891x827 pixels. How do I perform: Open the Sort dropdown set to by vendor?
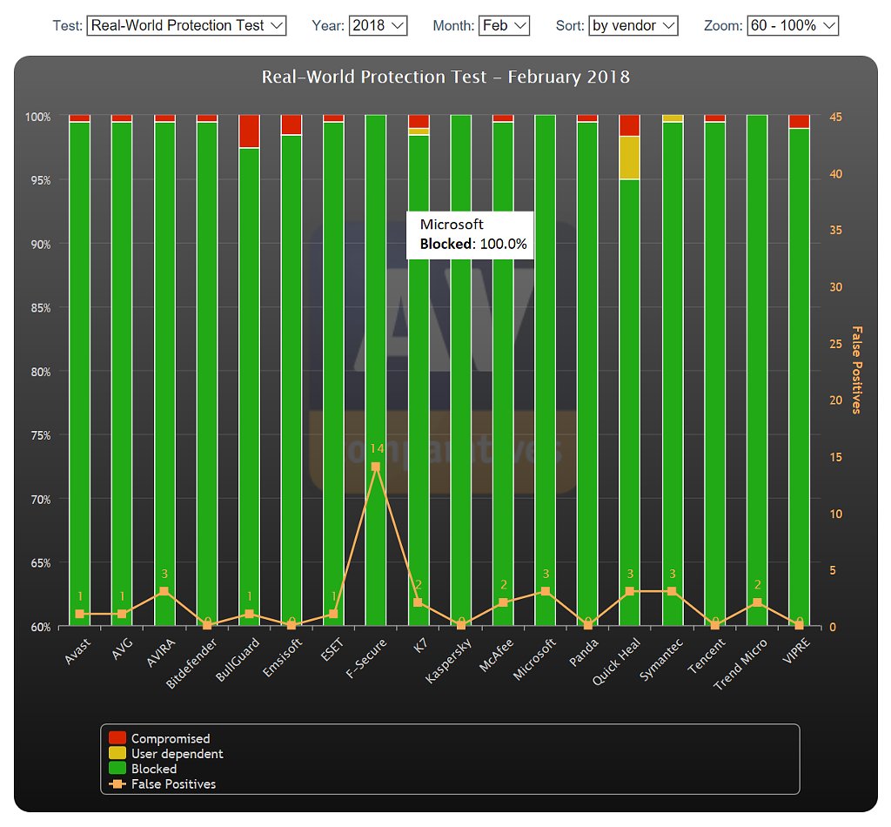(633, 25)
